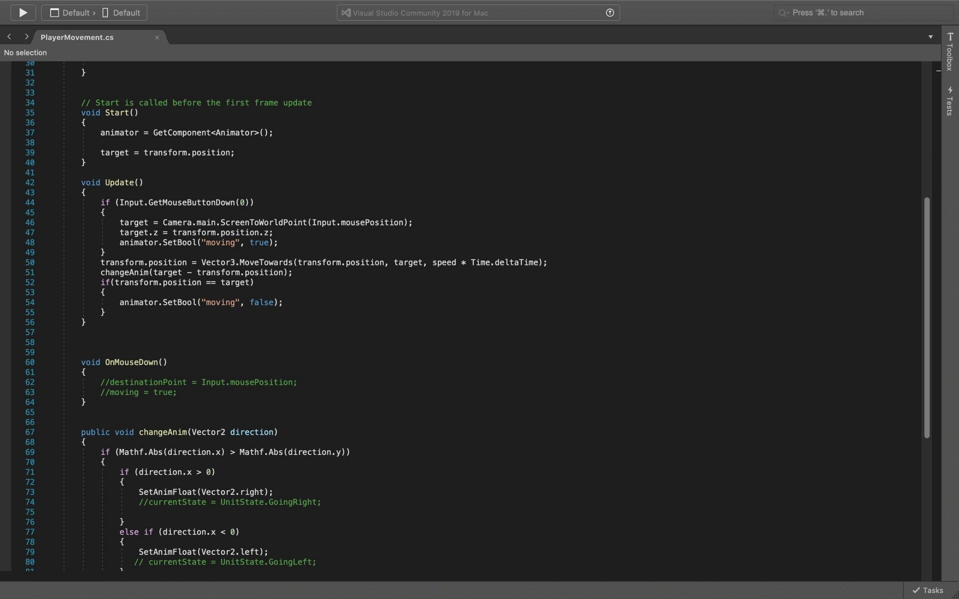Place cursor on void Update() line
The width and height of the screenshot is (959, 599).
pos(124,183)
